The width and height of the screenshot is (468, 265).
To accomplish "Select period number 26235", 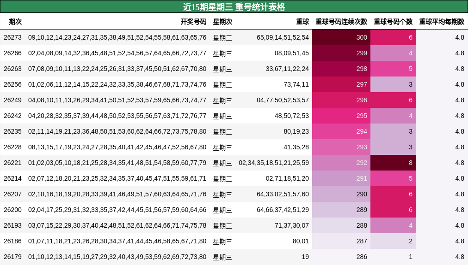I will (12, 131).
